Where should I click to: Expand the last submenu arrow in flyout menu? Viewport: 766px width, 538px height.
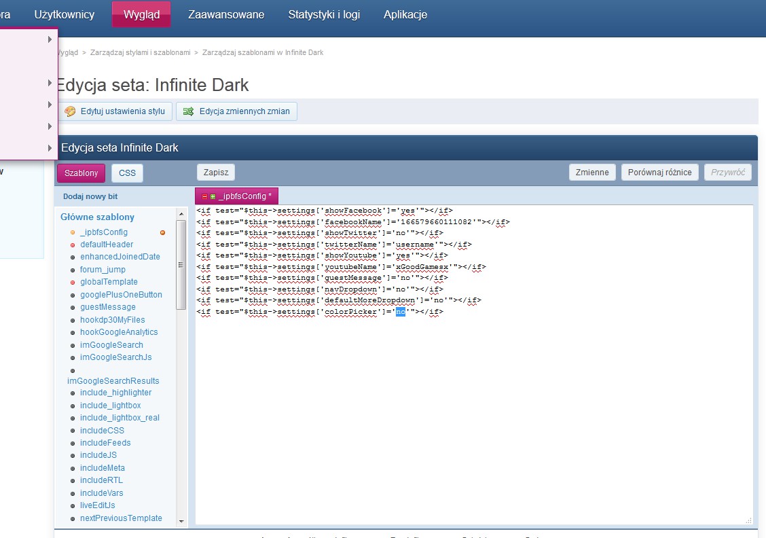50,148
